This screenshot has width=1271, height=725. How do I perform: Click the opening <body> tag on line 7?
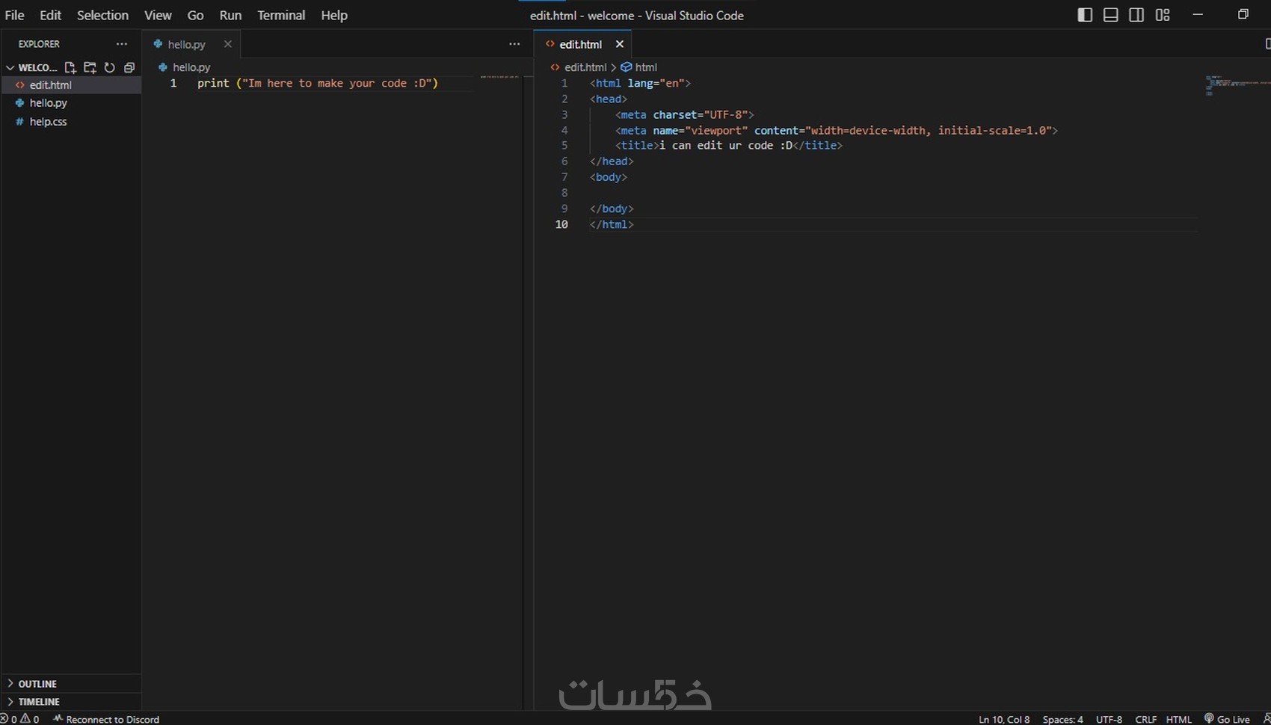(609, 177)
